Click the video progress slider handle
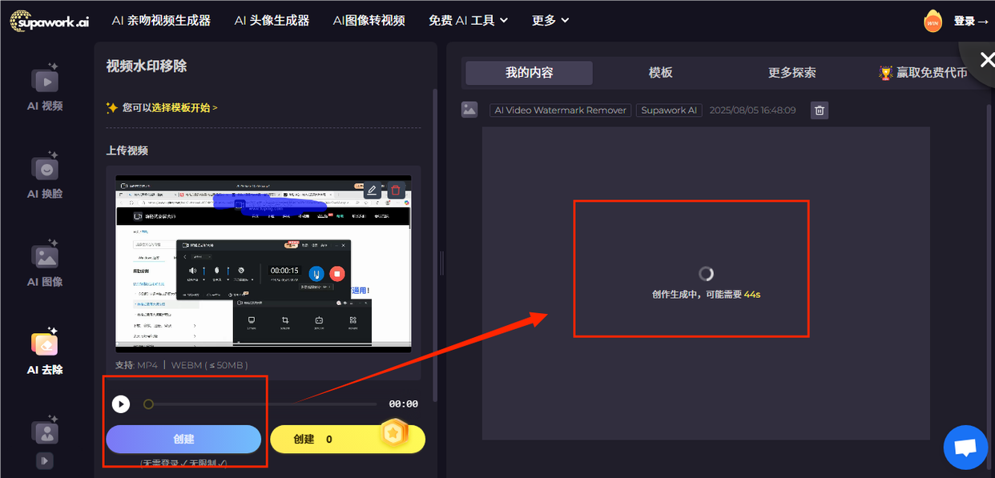The image size is (995, 478). point(148,404)
